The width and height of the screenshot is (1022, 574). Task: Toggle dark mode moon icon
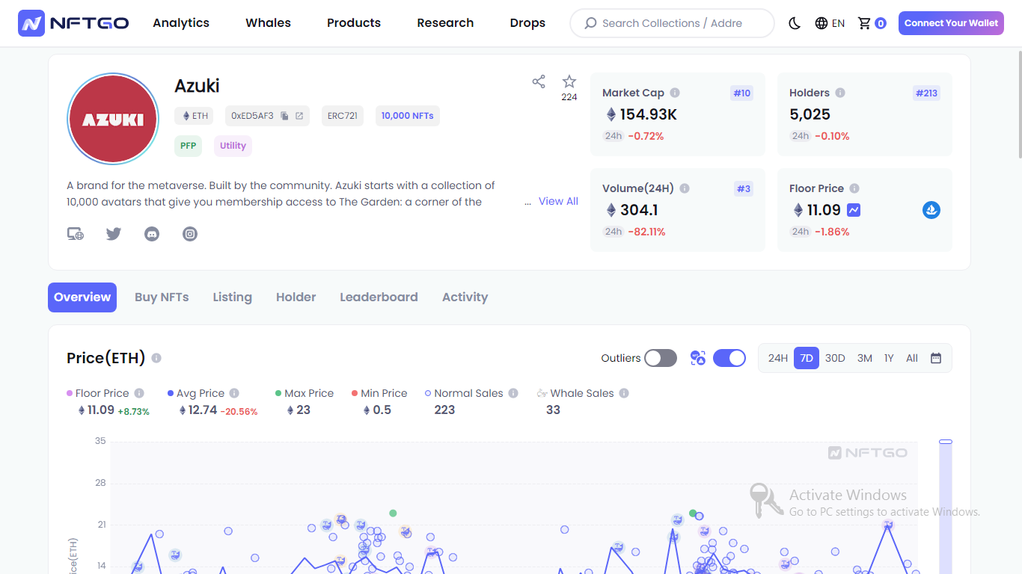(x=795, y=23)
